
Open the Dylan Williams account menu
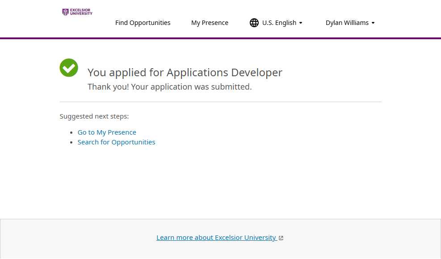coord(347,23)
